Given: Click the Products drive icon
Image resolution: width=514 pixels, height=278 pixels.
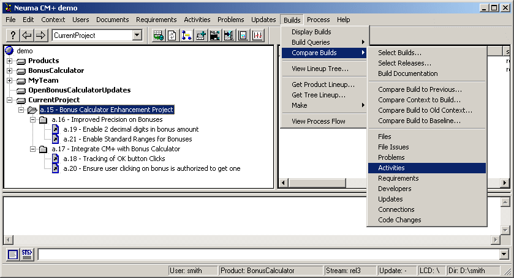Looking at the screenshot, I should 21,61.
